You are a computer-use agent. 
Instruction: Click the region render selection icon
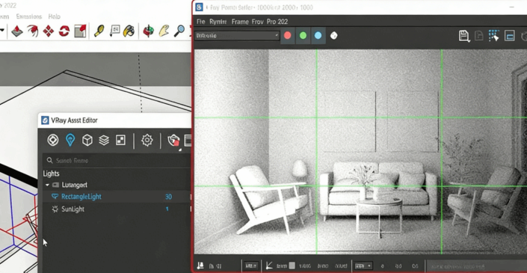pyautogui.click(x=493, y=35)
